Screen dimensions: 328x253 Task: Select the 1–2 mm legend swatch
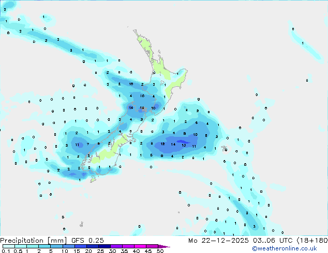33,246
